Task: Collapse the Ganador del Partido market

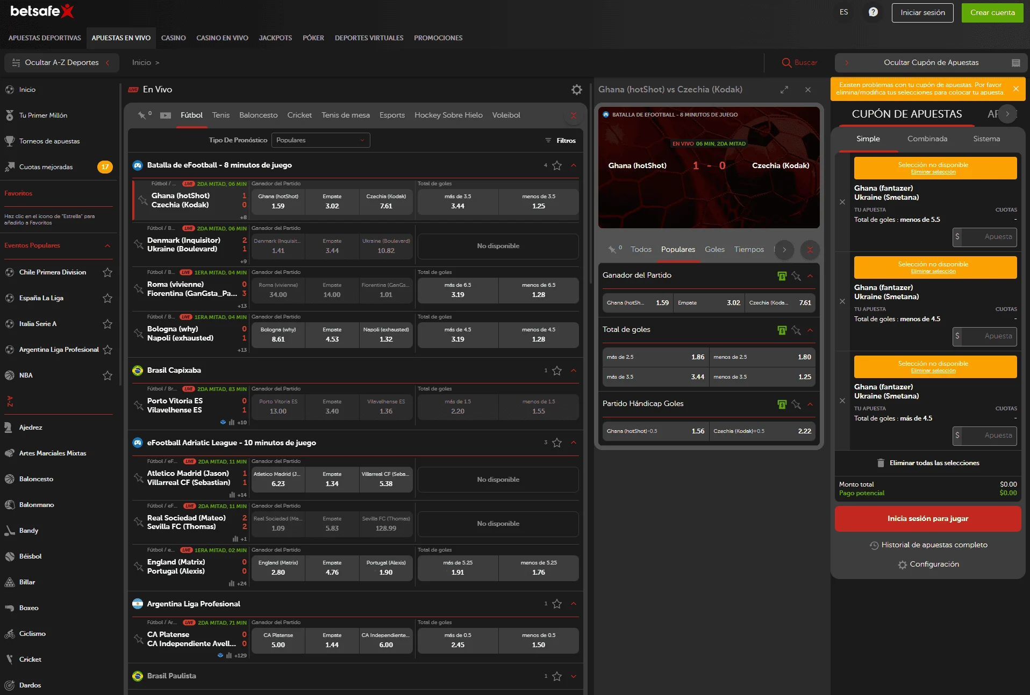Action: (810, 276)
